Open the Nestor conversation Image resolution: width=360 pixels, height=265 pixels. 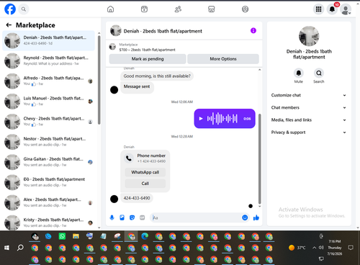coord(48,142)
